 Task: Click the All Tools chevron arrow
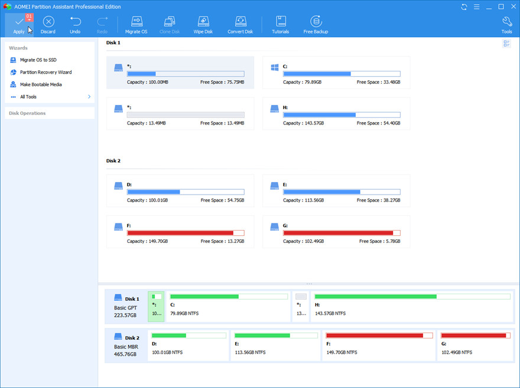tap(89, 97)
